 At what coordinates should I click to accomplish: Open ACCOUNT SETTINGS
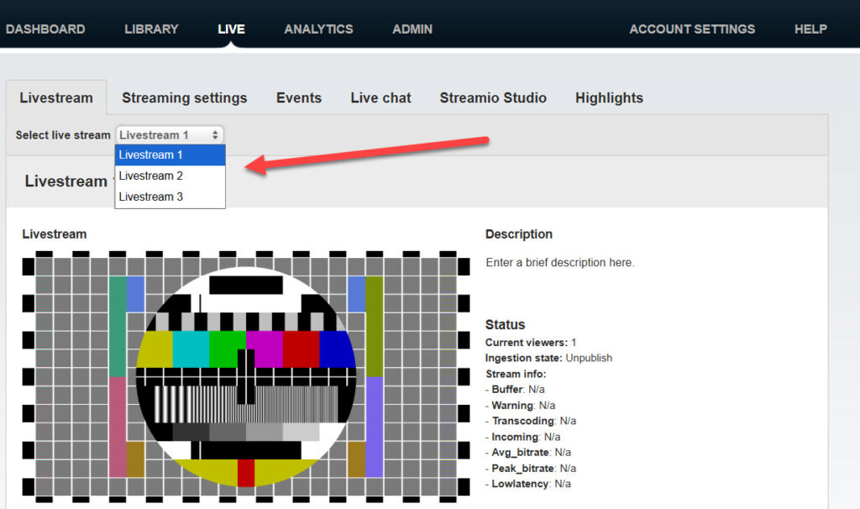(x=692, y=29)
